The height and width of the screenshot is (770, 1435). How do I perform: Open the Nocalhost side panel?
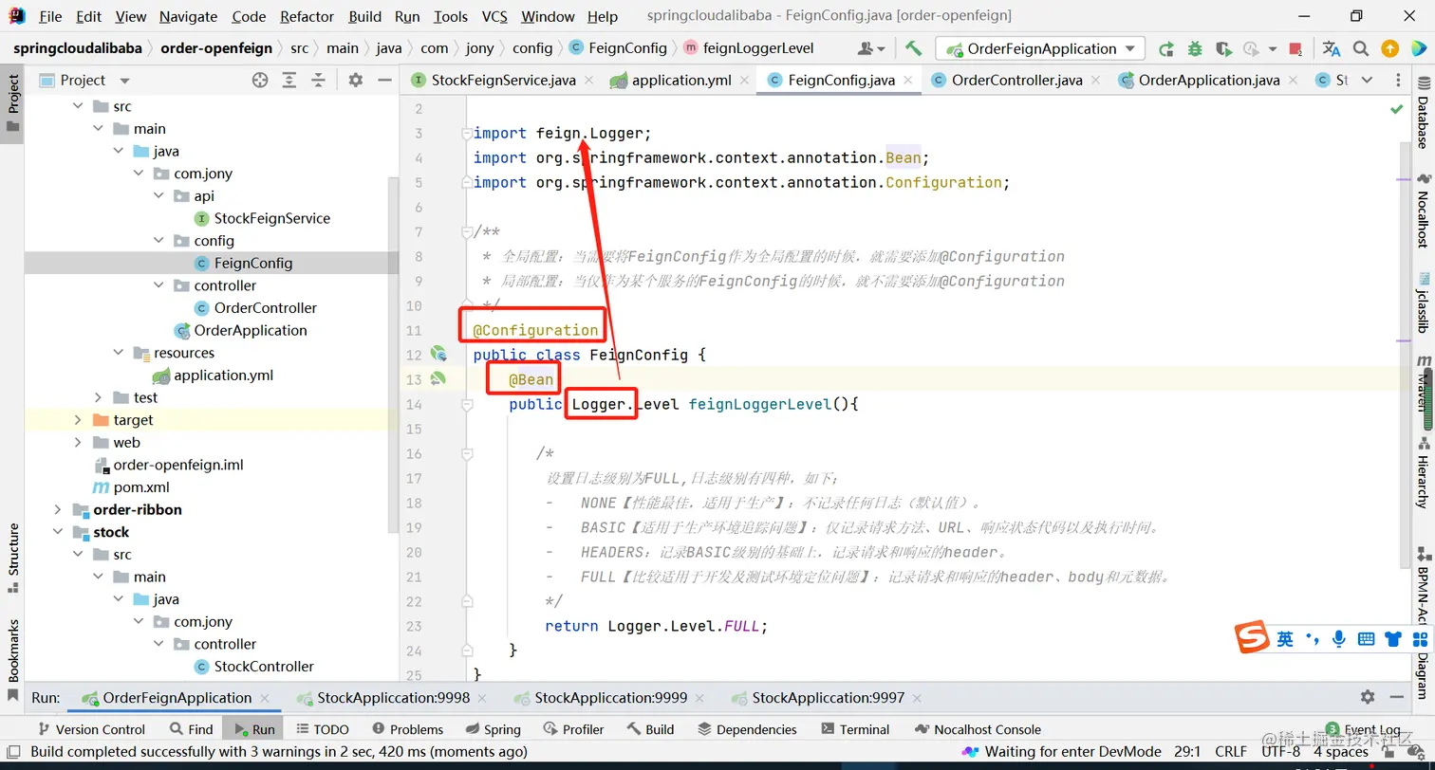1423,211
